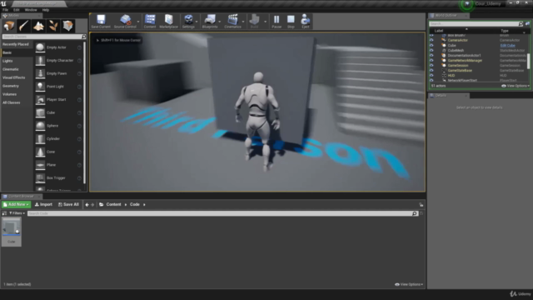Open the File menu
Viewport: 533px width, 300px height.
tap(6, 10)
